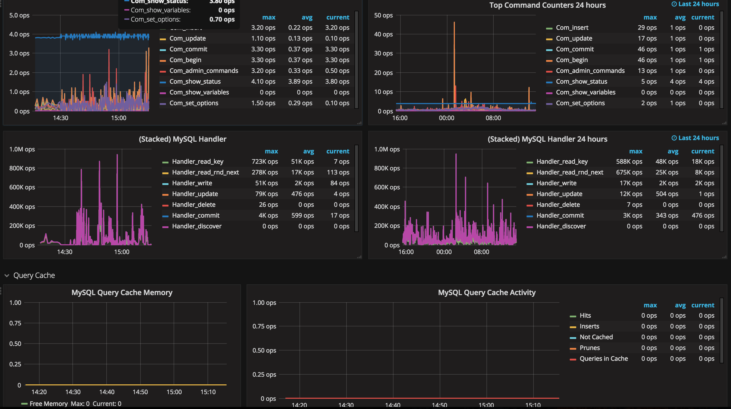Click Queries in Cache red legend icon
Viewport: 731px width, 409px height.
(573, 359)
